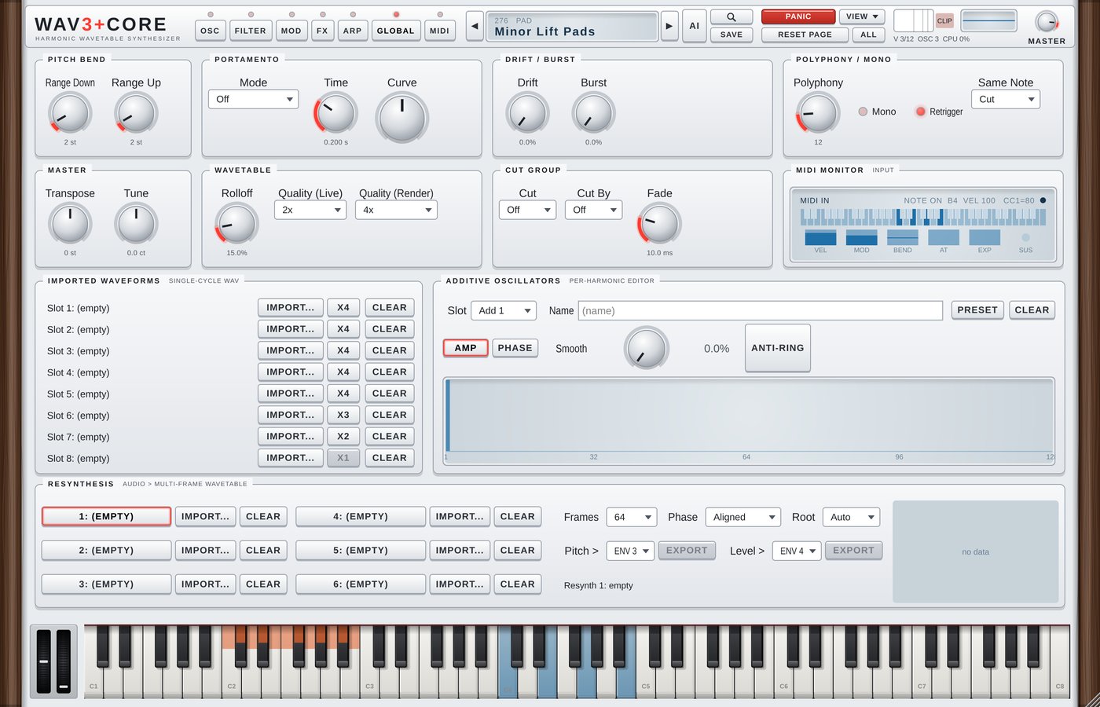This screenshot has height=707, width=1100.
Task: Switch to the FILTER page tab
Action: [x=250, y=31]
